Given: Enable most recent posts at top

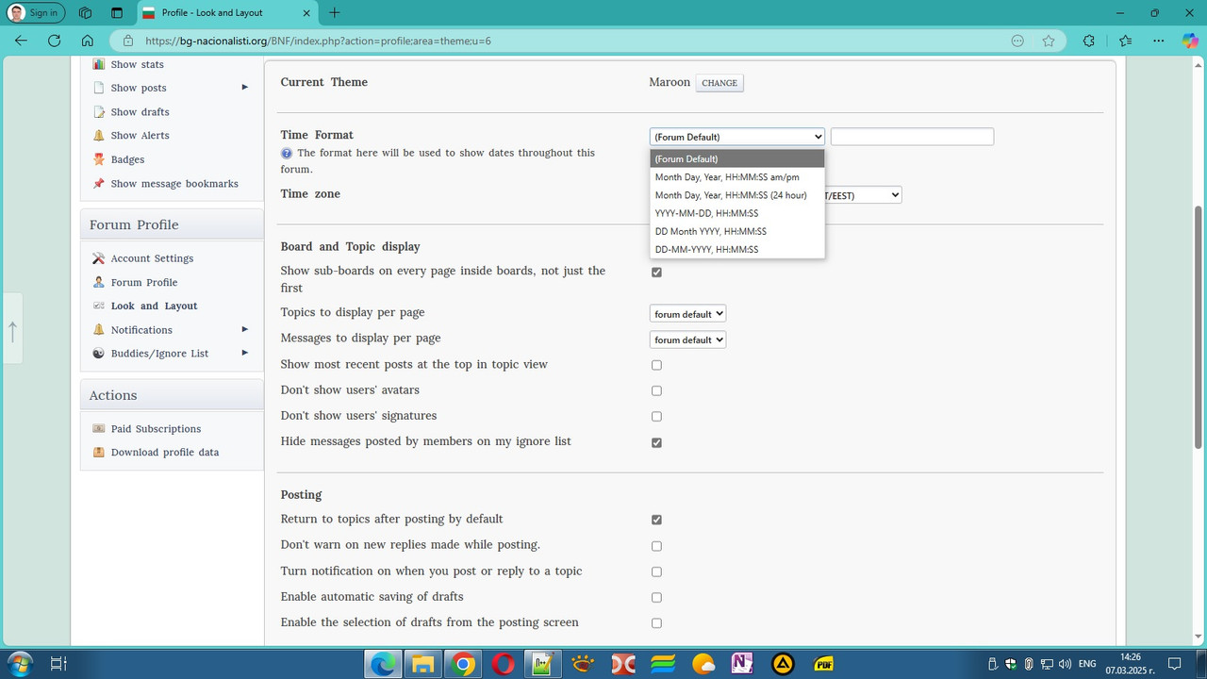Looking at the screenshot, I should [x=656, y=365].
